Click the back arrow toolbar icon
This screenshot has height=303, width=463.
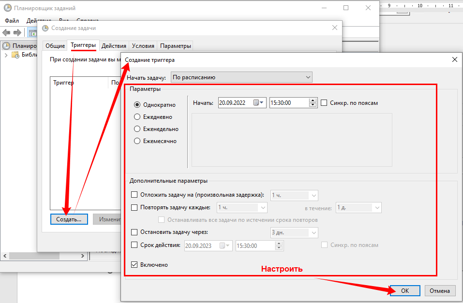[6, 32]
